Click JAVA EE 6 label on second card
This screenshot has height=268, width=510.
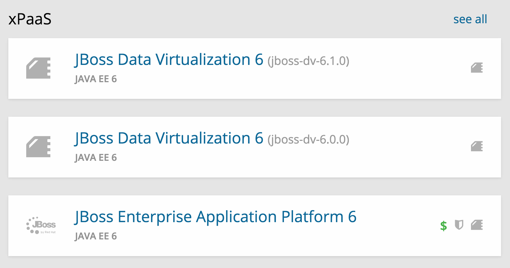pyautogui.click(x=96, y=157)
